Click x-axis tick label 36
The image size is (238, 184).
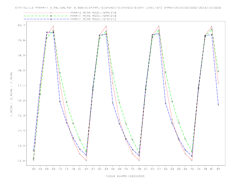(x=113, y=169)
